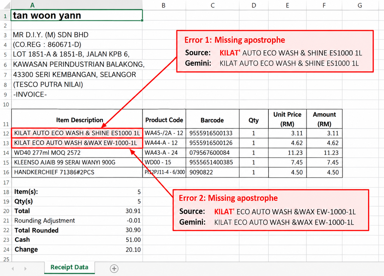
Task: Select barcode cell '9555916500126'
Action: coord(212,143)
